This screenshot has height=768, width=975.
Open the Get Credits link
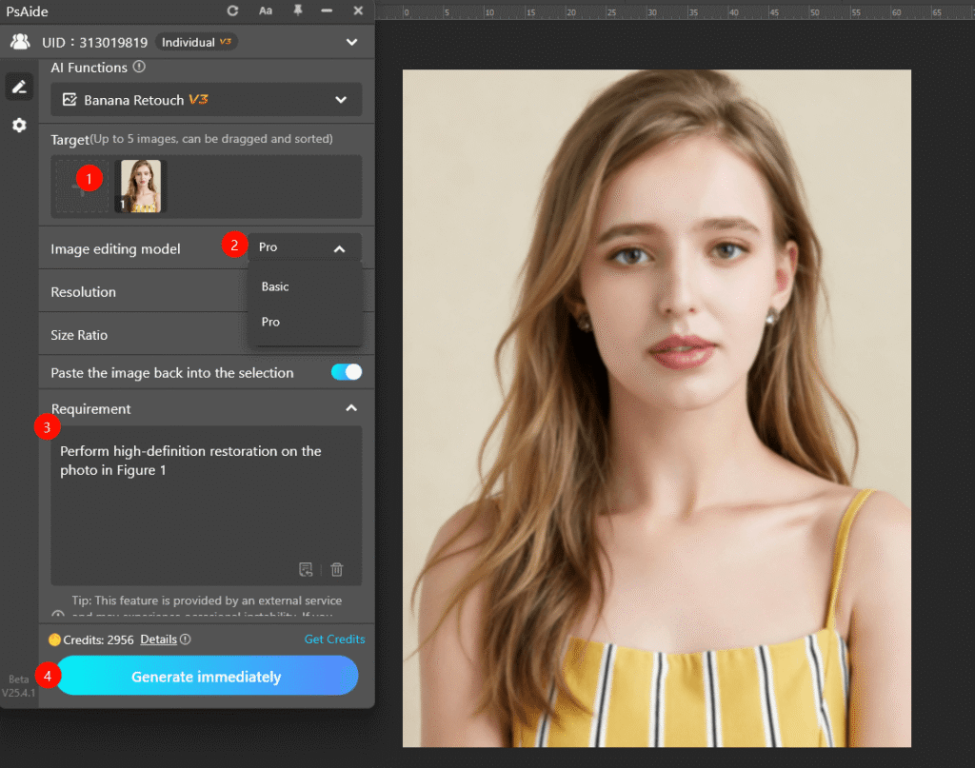[334, 639]
